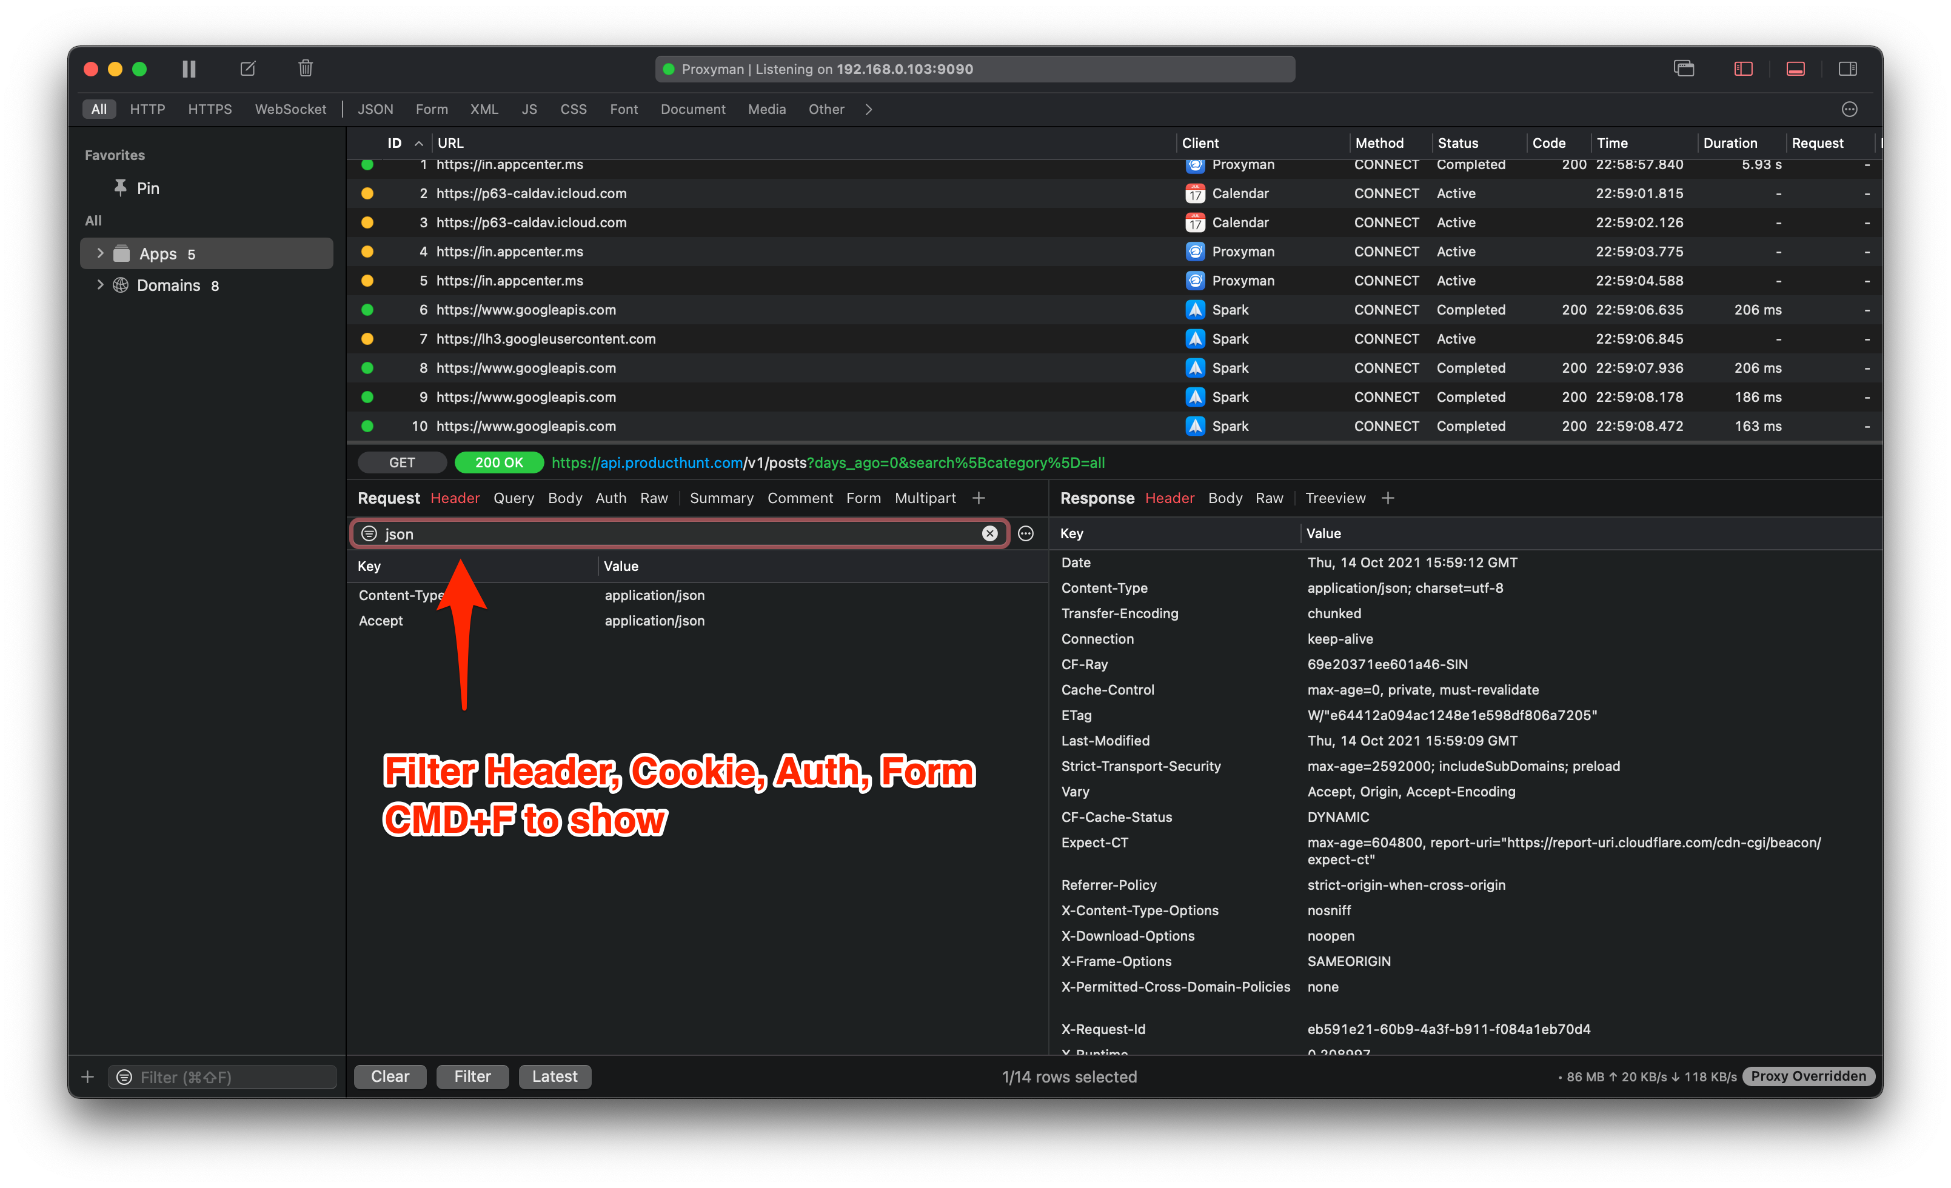Clear all sessions with the trash icon
The image size is (1951, 1188).
coord(305,69)
